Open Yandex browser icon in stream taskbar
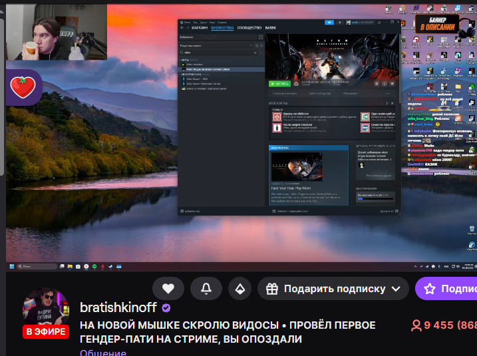Screen dimensions: 477x356 [x=86, y=267]
